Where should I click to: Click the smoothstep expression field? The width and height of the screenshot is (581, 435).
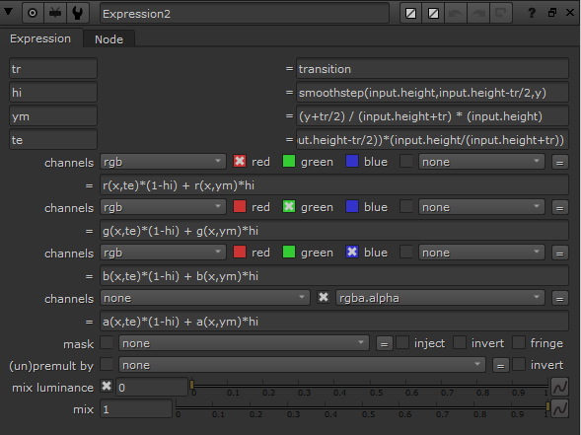tap(432, 93)
